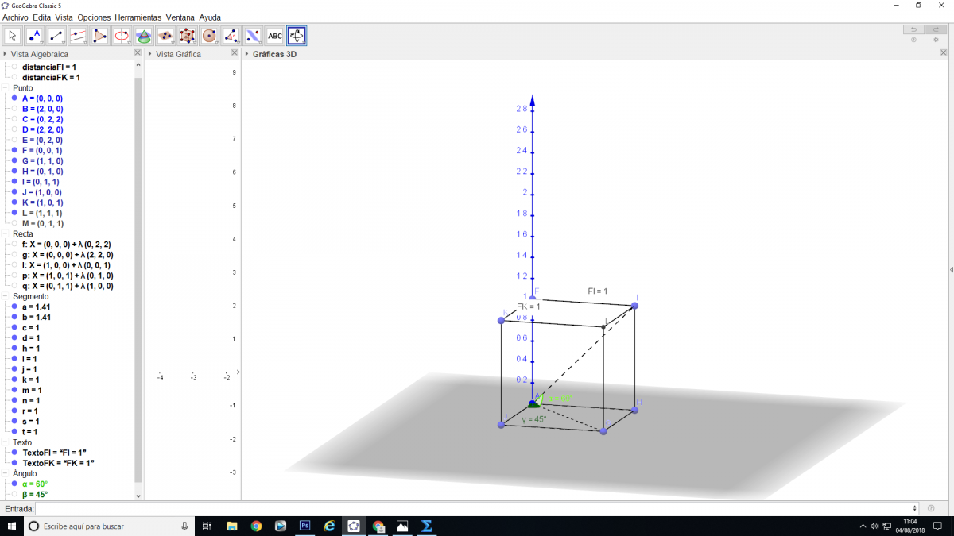
Task: Select the Move arrow tool
Action: [13, 36]
